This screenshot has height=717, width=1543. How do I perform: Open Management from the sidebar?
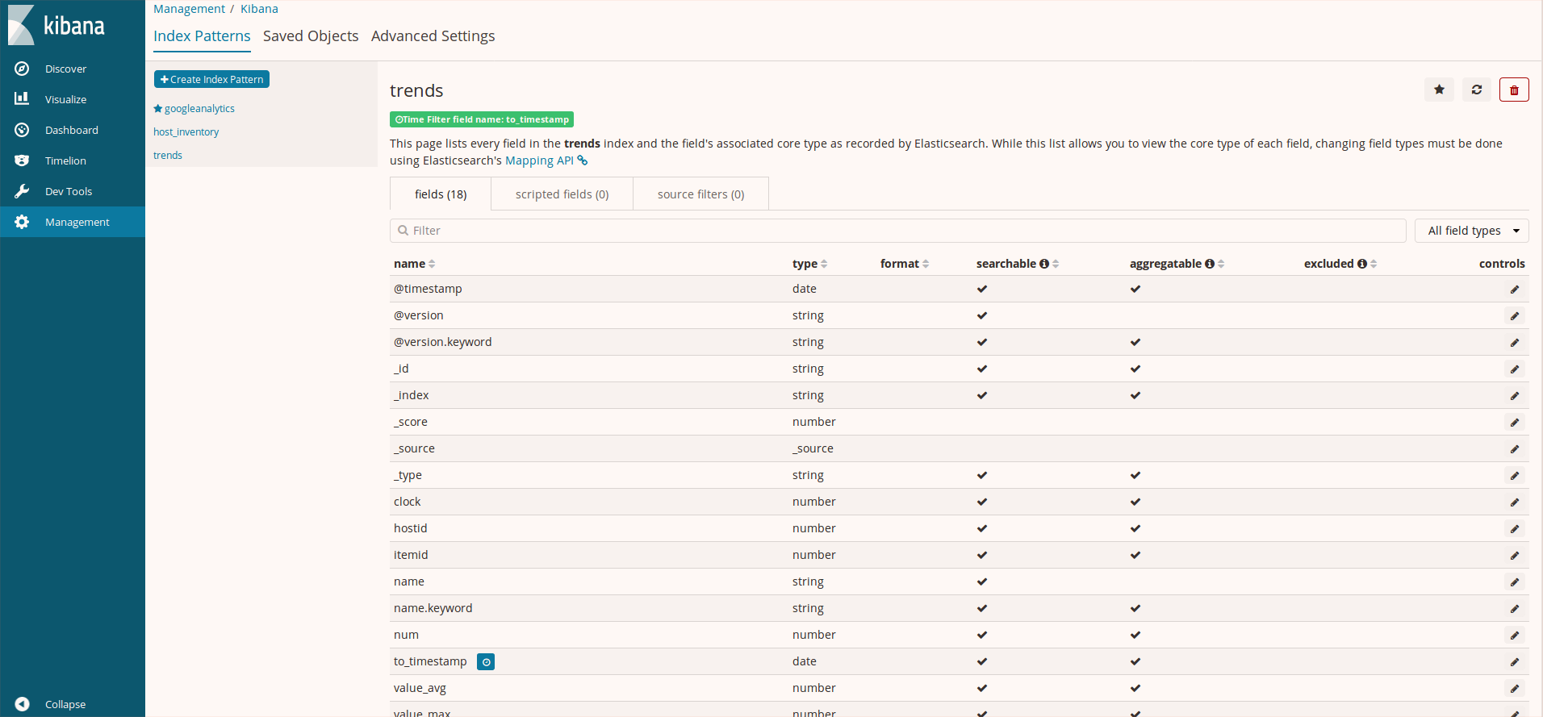pos(73,222)
